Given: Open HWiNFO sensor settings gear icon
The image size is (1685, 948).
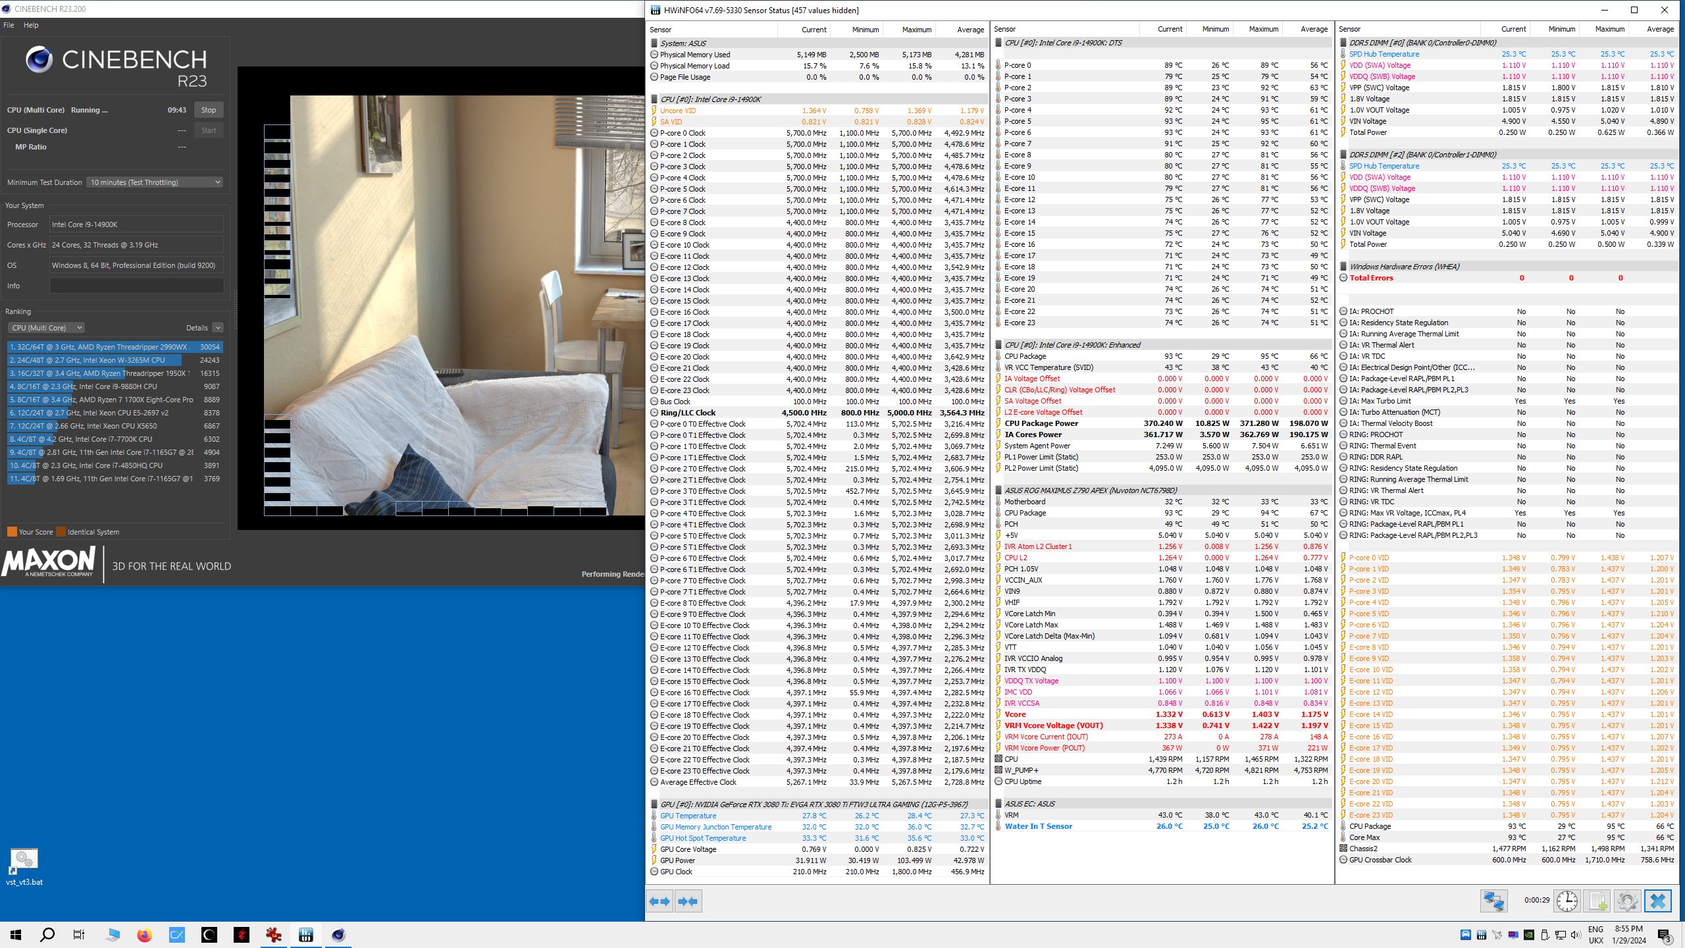Looking at the screenshot, I should 1627,901.
